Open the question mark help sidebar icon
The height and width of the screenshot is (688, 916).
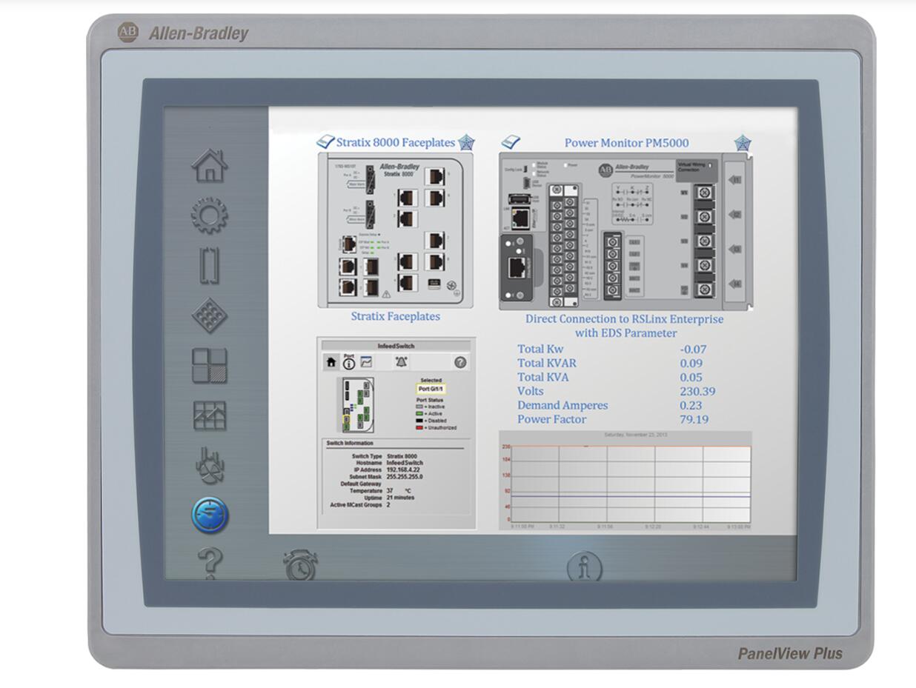click(x=210, y=563)
